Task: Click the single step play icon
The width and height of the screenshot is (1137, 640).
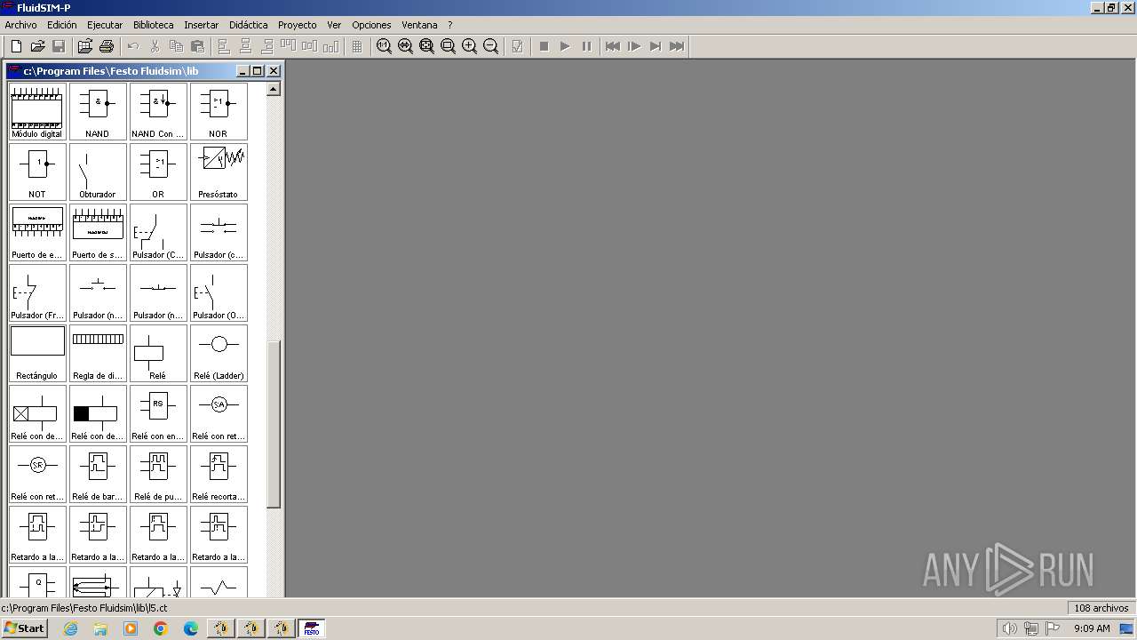Action: click(x=634, y=46)
